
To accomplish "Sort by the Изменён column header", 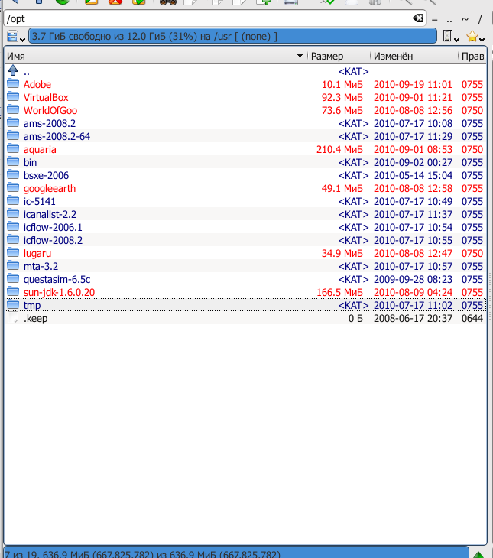I will coord(414,57).
